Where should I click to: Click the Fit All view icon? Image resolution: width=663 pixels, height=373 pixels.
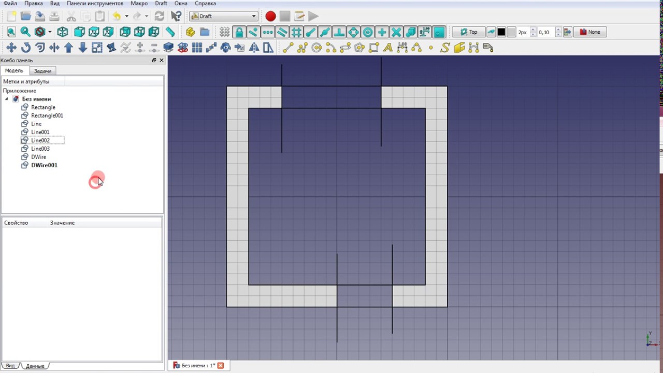click(x=11, y=32)
